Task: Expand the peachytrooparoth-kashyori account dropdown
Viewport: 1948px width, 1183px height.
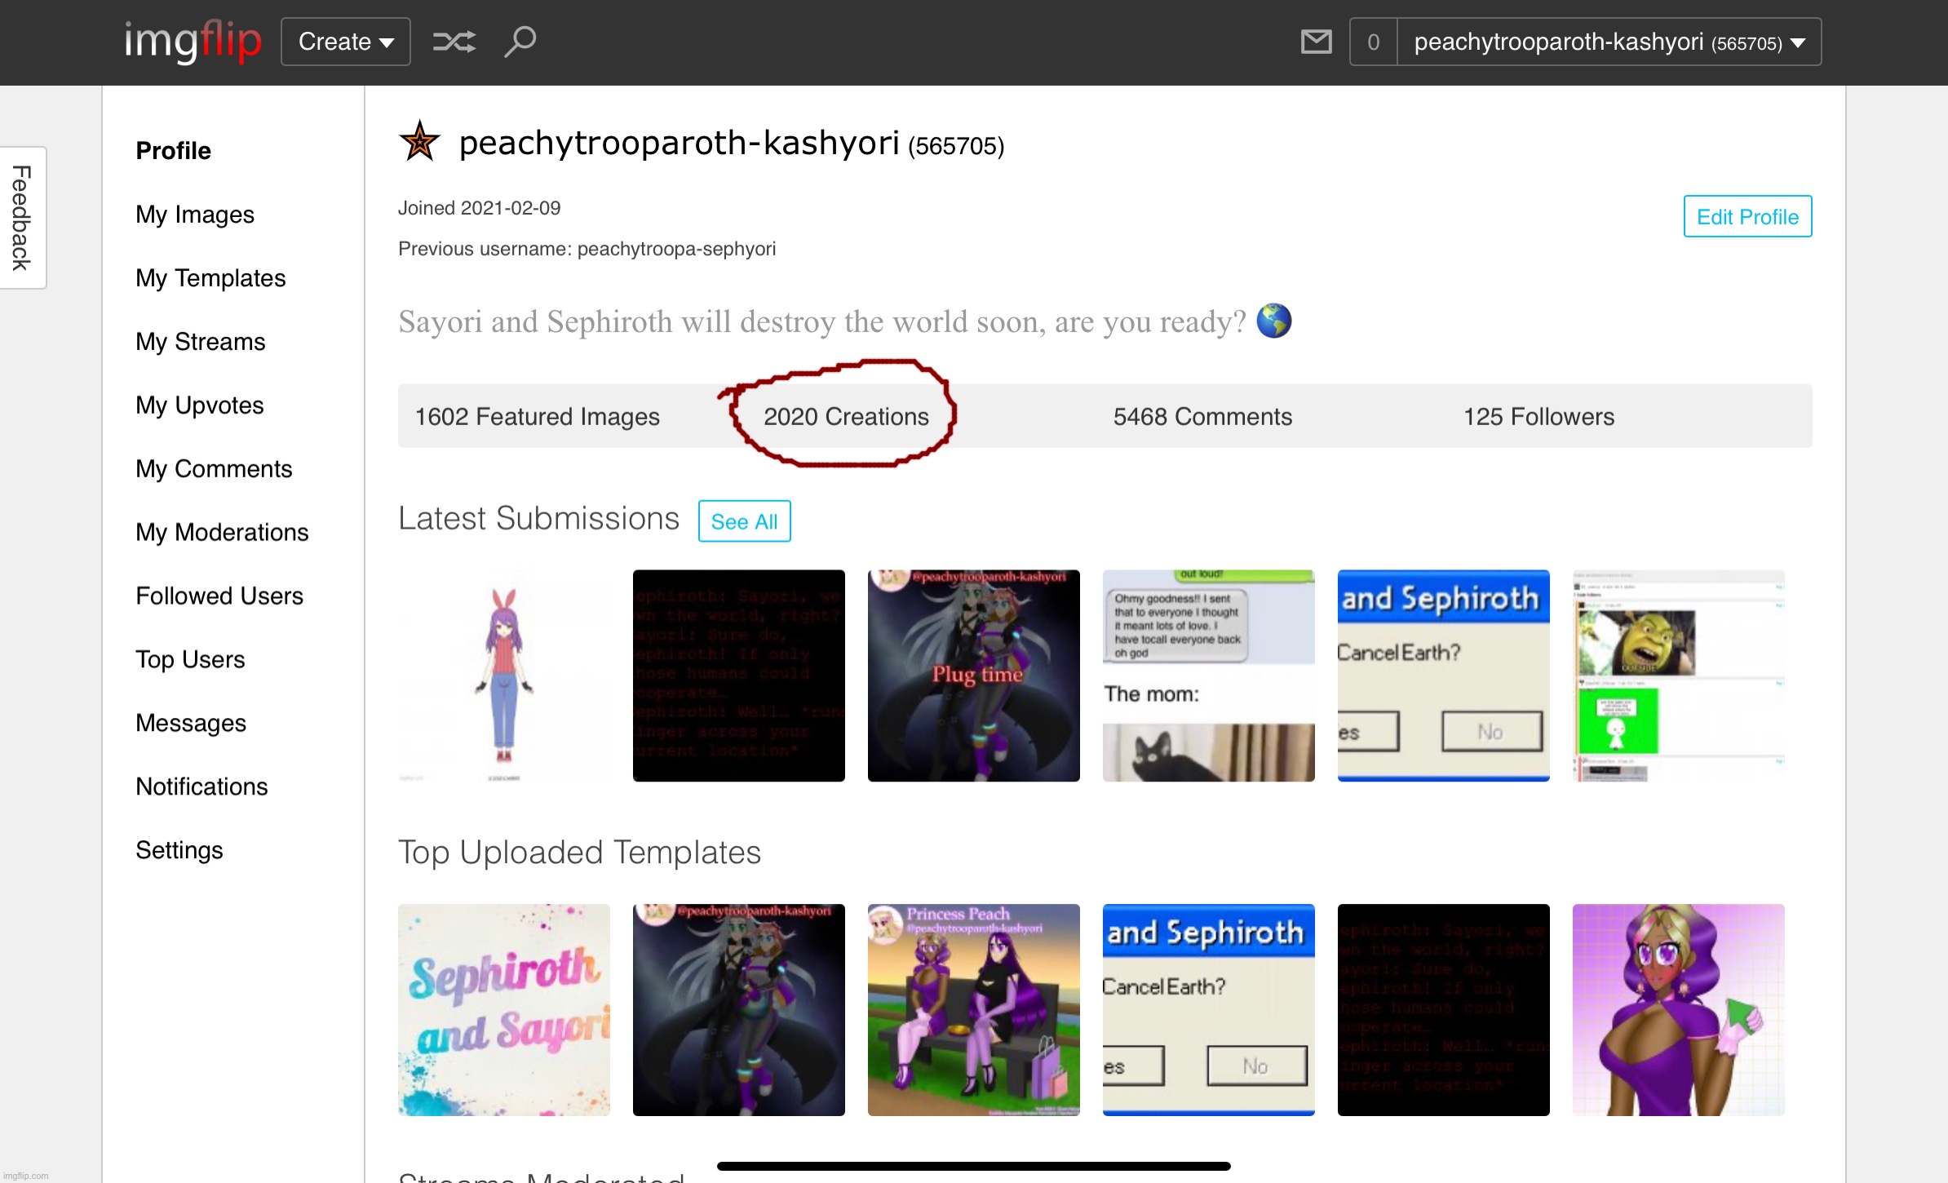Action: (x=1609, y=42)
